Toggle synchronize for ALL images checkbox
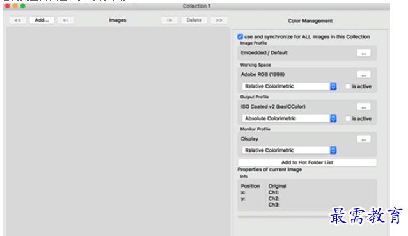The image size is (408, 236). (240, 36)
